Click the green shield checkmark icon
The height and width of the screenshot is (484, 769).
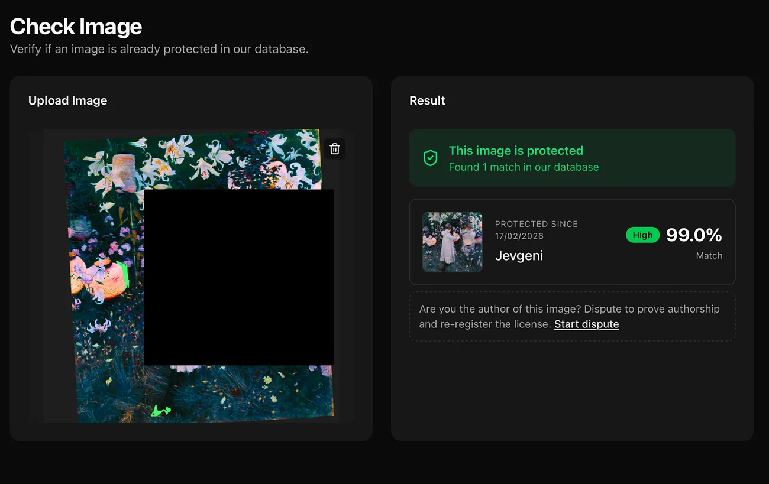tap(430, 158)
